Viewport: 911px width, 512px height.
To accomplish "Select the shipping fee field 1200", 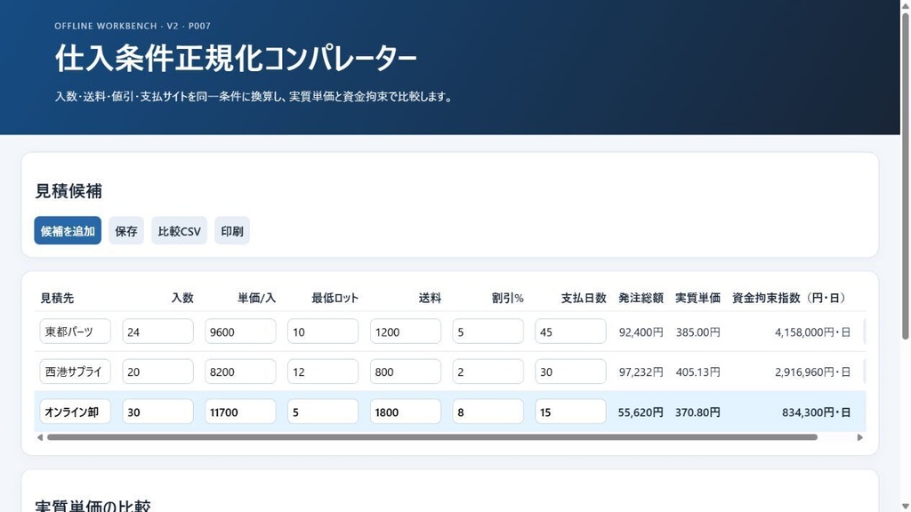I will point(406,332).
